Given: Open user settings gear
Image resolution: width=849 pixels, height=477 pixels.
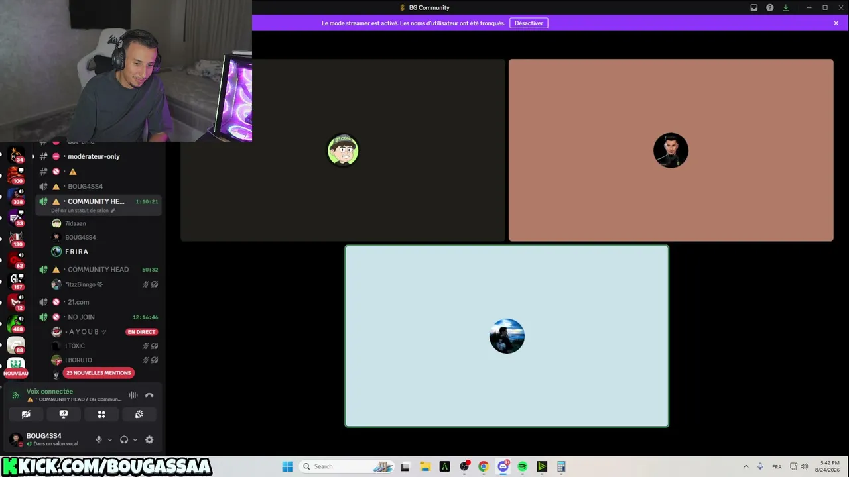Looking at the screenshot, I should coord(149,439).
